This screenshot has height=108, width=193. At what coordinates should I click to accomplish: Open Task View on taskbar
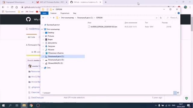(17, 105)
